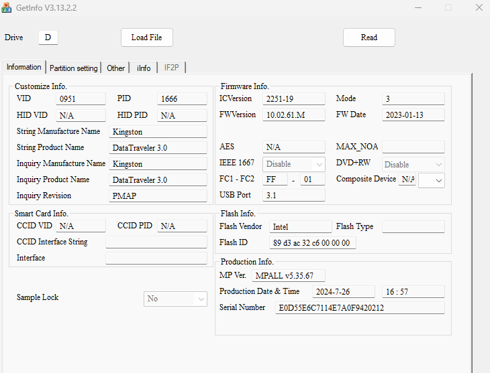Click the Drive letter field

(48, 38)
